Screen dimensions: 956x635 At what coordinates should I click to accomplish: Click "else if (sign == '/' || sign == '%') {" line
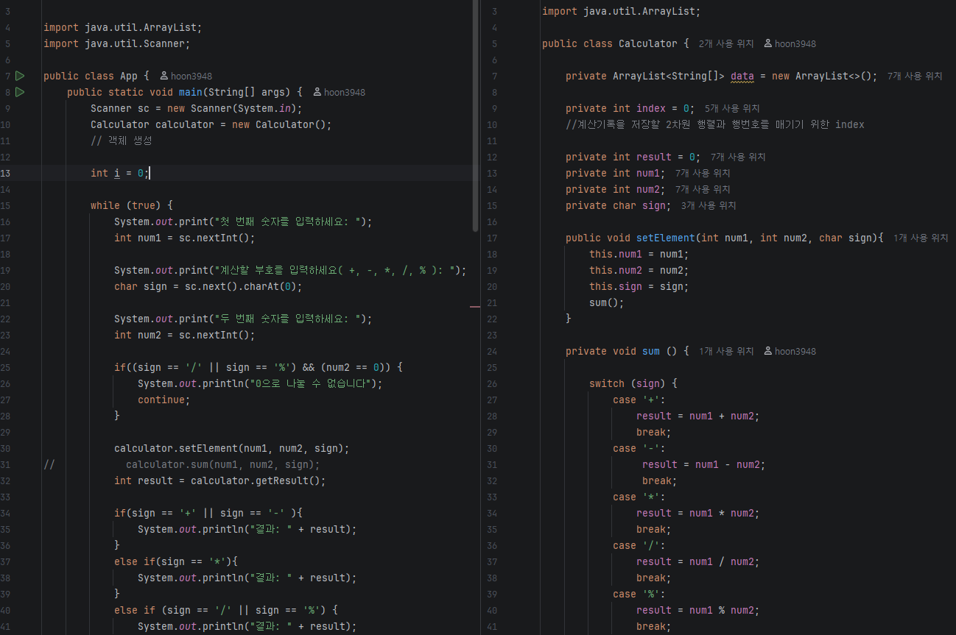226,610
